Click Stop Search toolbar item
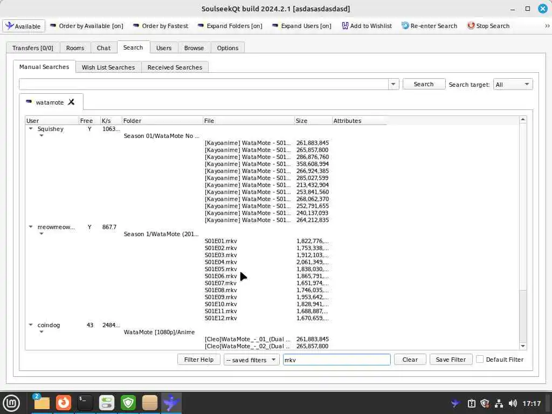The height and width of the screenshot is (414, 552). tap(488, 26)
